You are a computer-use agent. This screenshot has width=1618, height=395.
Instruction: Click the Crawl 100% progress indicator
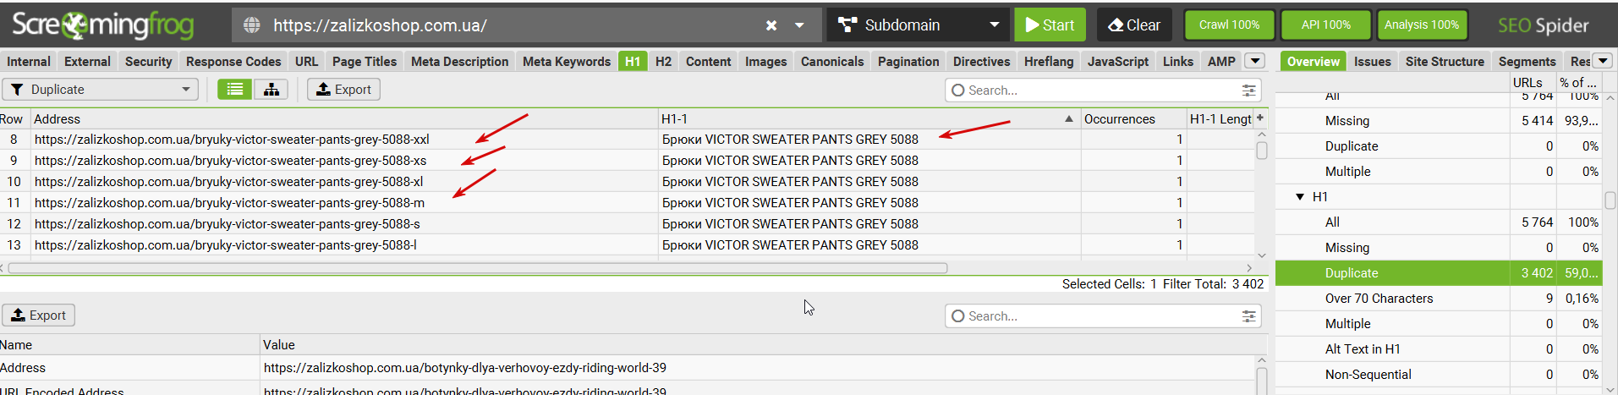pos(1229,25)
